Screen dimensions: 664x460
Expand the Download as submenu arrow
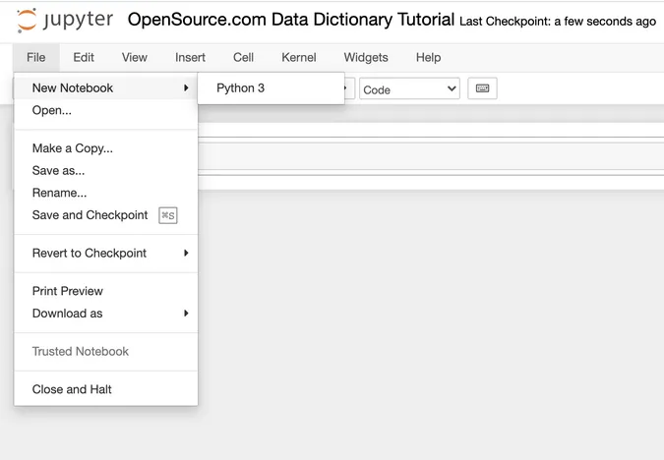pos(186,314)
